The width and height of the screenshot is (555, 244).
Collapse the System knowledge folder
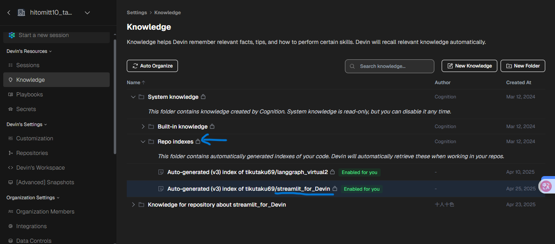point(133,97)
